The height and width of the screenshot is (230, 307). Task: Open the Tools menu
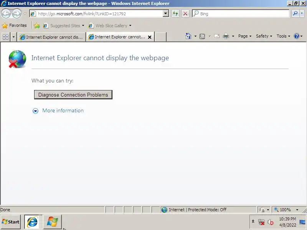point(283,36)
